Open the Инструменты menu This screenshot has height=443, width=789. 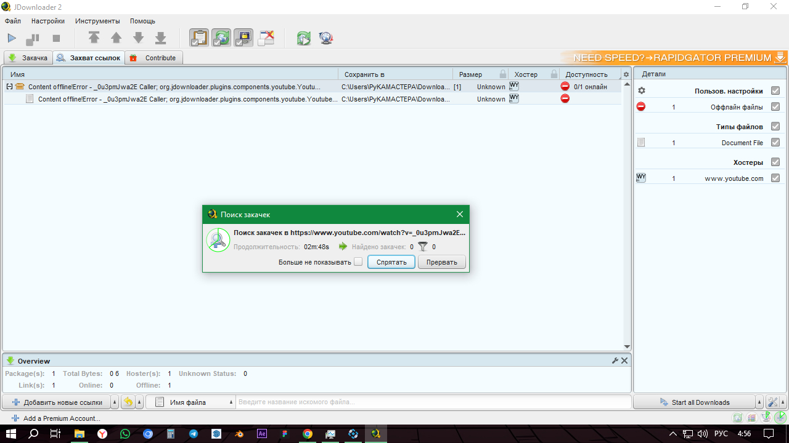tap(97, 21)
